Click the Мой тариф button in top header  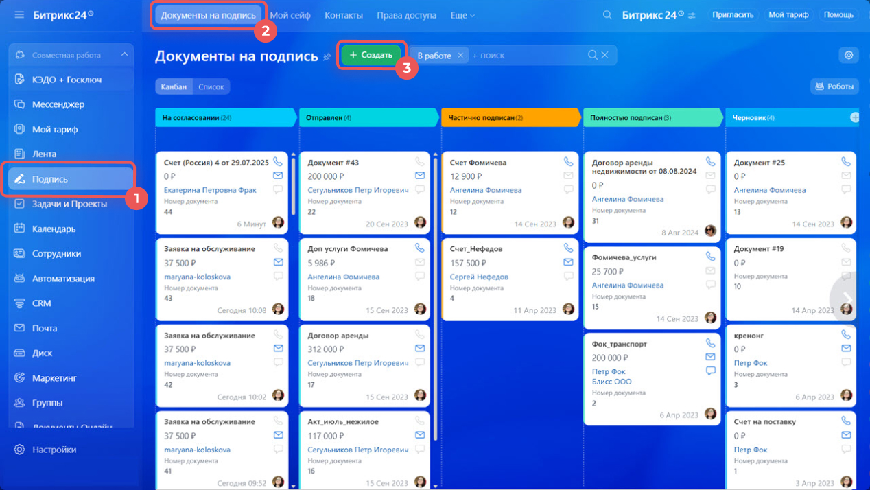pos(788,15)
